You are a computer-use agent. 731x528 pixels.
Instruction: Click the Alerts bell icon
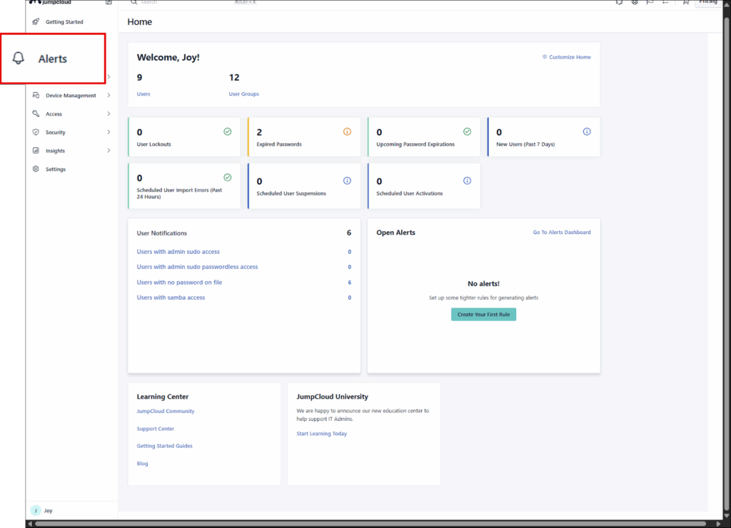coord(19,59)
